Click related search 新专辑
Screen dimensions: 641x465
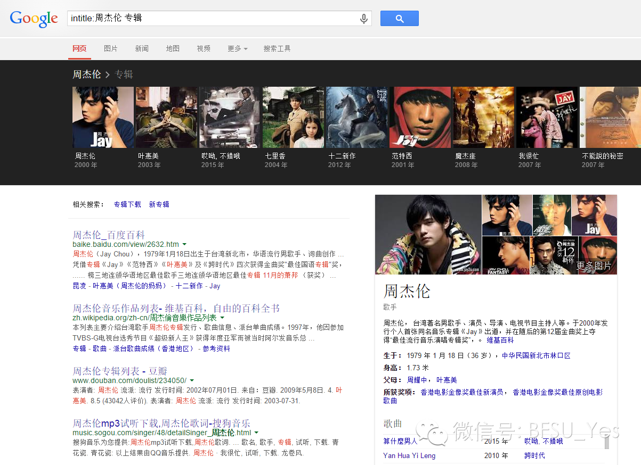[x=159, y=204]
